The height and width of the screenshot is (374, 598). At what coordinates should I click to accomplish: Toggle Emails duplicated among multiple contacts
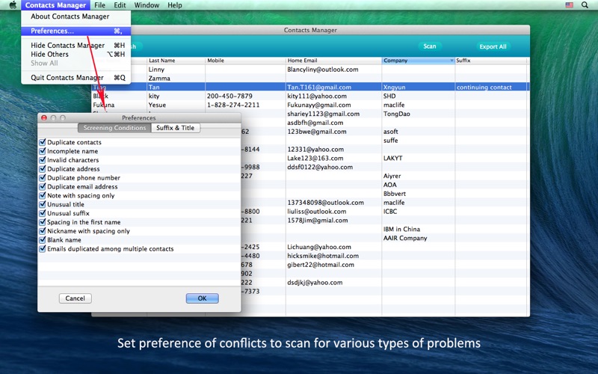pyautogui.click(x=43, y=248)
